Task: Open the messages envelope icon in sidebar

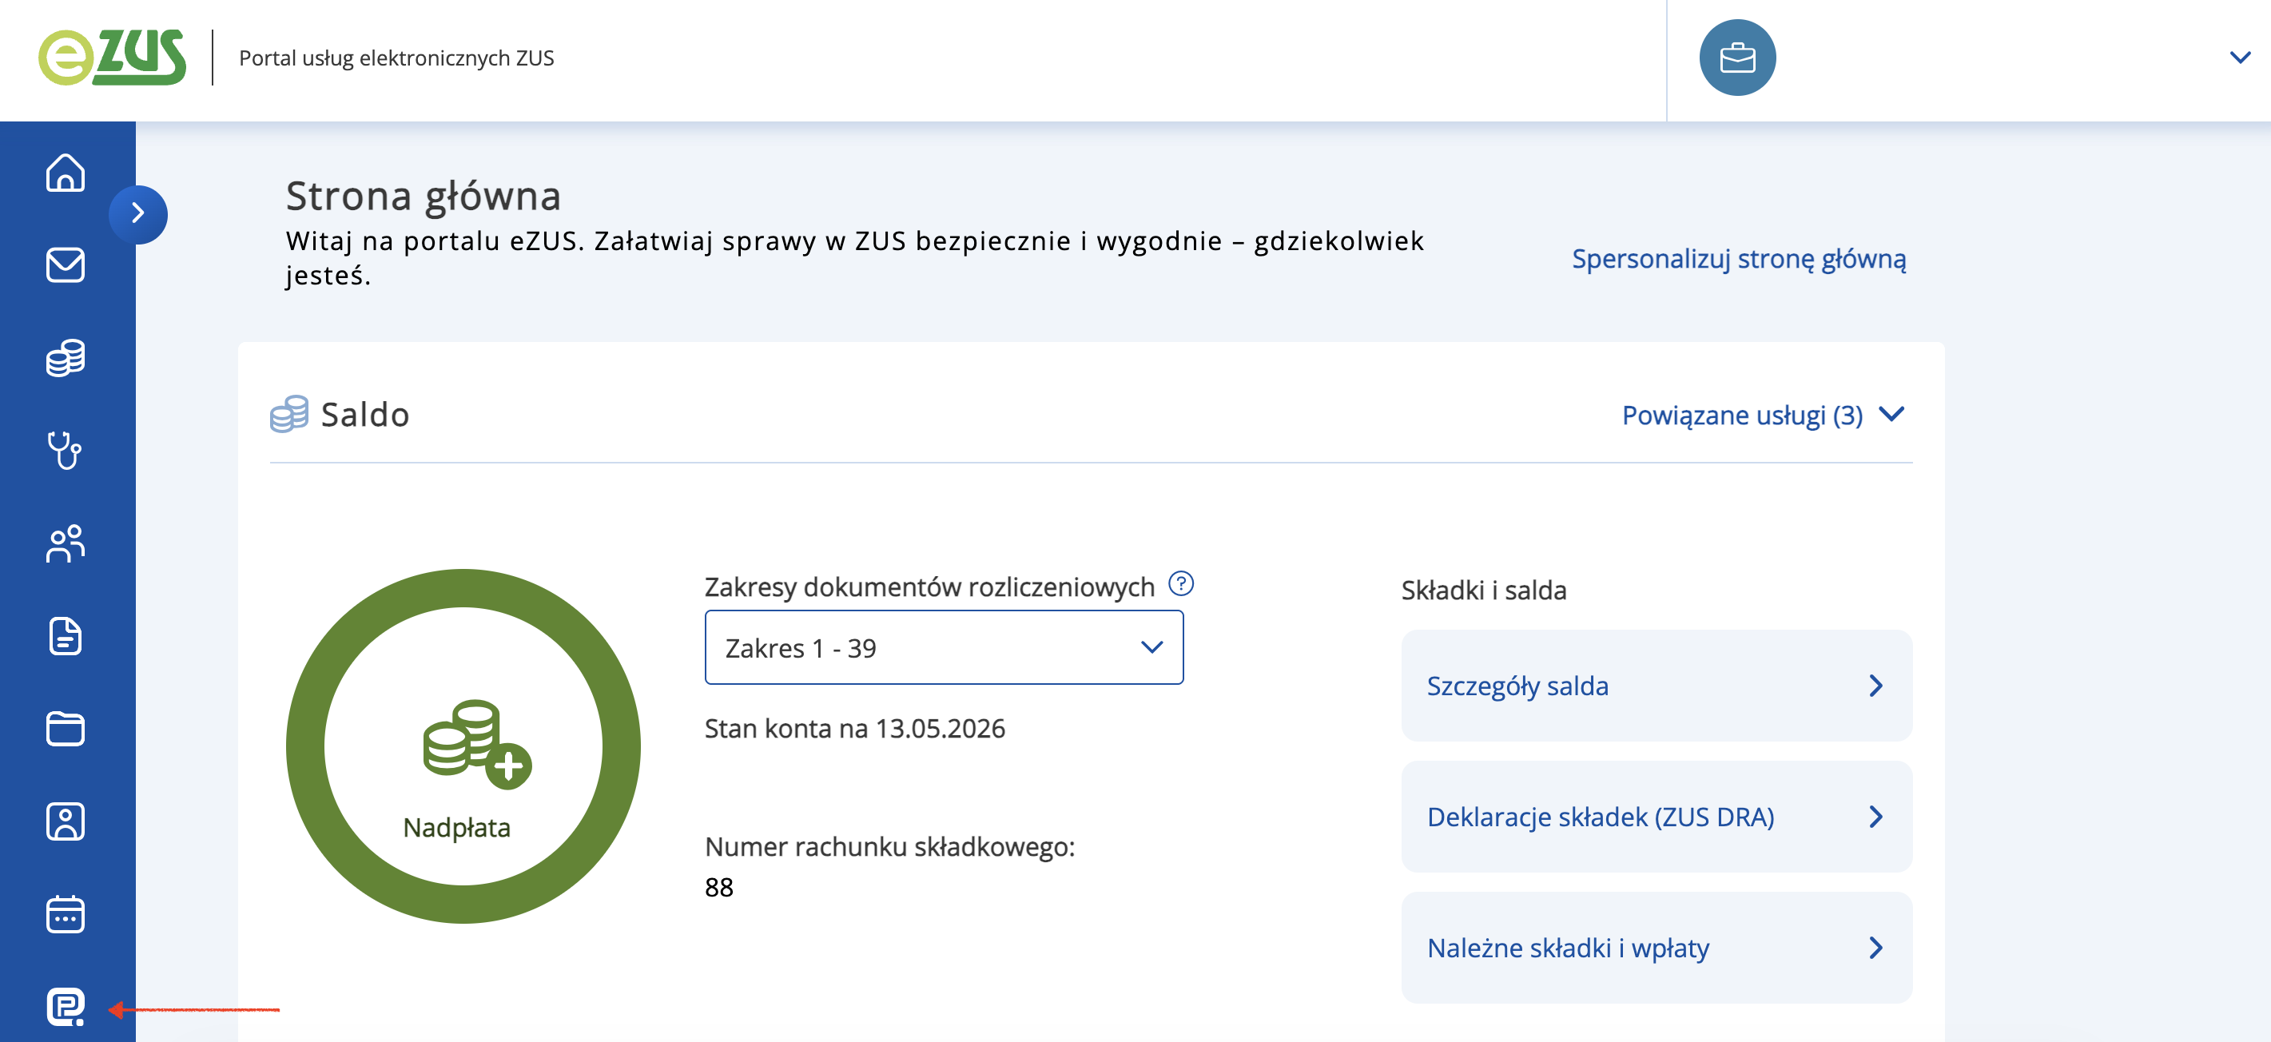Action: pos(66,264)
